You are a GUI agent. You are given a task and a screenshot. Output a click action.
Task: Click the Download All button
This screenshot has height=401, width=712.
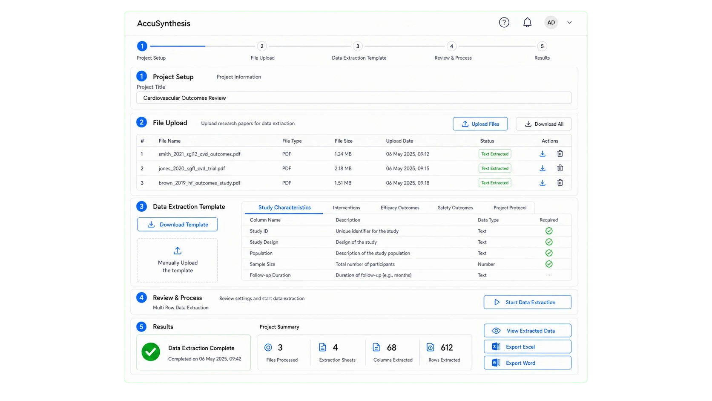[543, 124]
